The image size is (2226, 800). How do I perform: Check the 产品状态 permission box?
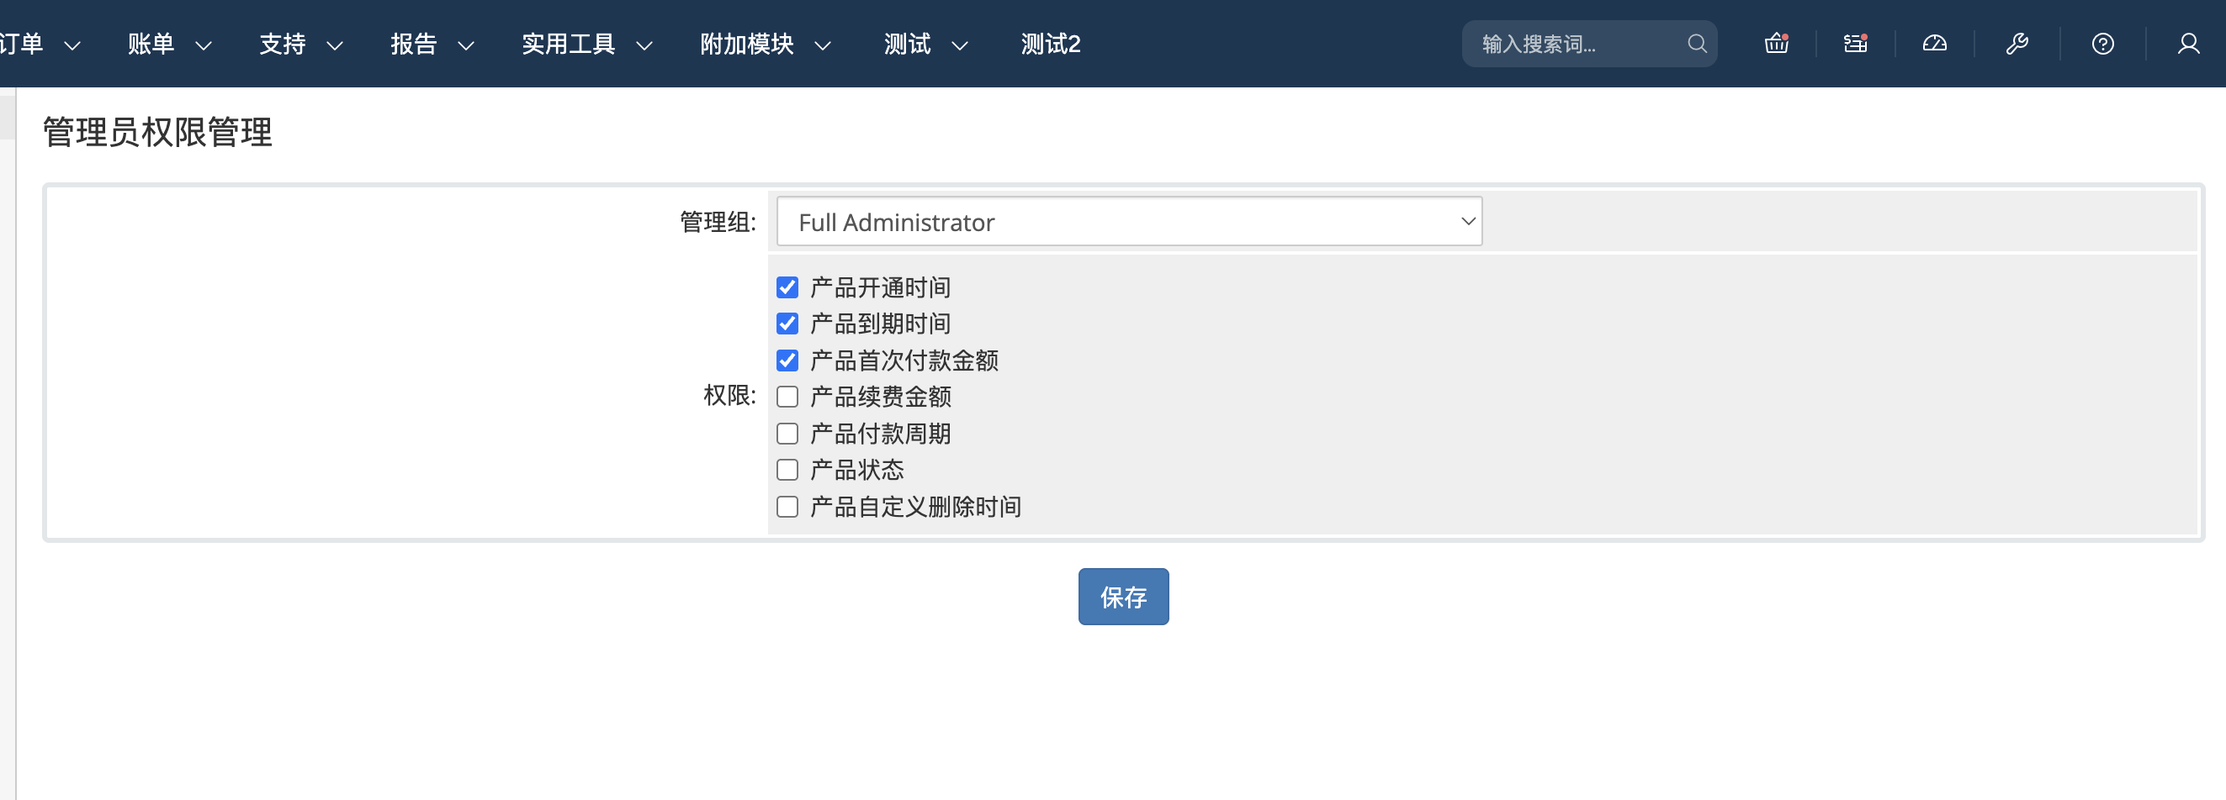(x=787, y=471)
